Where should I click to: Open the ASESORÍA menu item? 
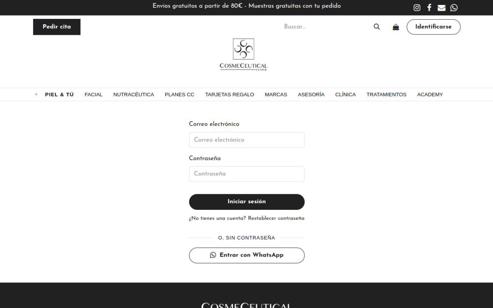click(311, 94)
